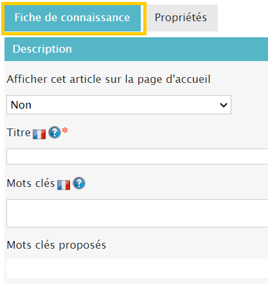The height and width of the screenshot is (284, 268).
Task: Focus the Titre text input
Action: (138, 157)
